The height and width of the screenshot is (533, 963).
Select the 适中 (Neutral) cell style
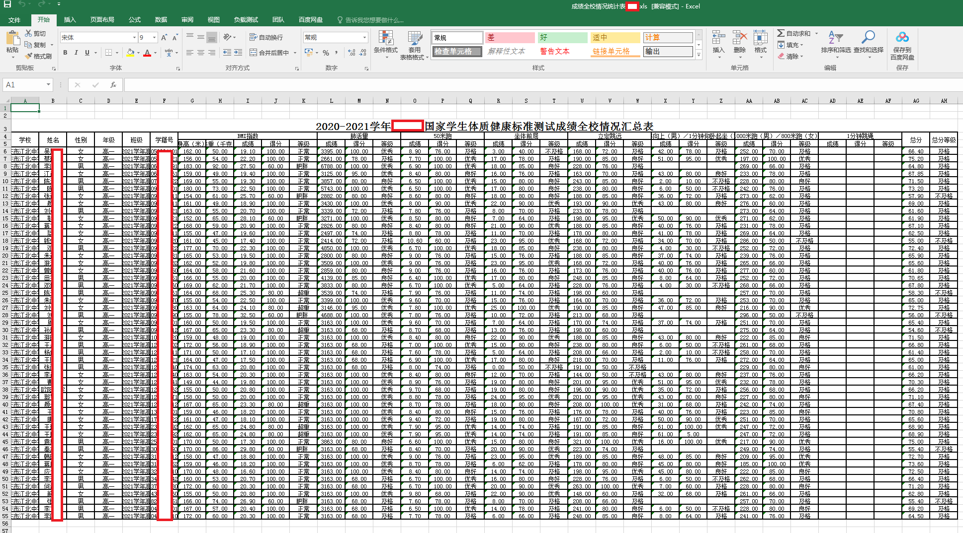click(x=615, y=38)
